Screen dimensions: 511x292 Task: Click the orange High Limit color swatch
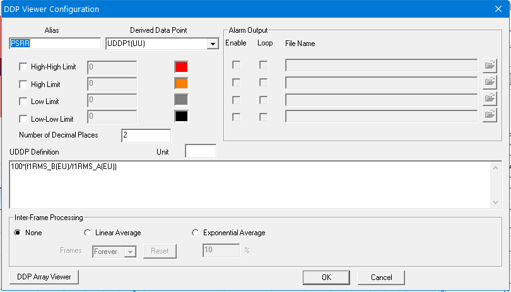tap(181, 84)
